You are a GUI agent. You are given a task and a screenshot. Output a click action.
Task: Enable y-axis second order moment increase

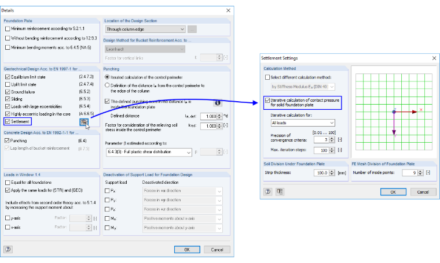[x=8, y=218]
